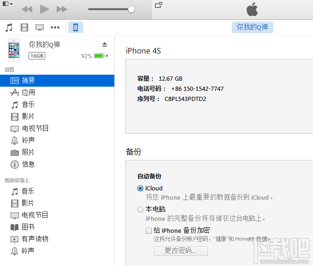Open 电视节目 under 设置 section
Viewport: 313px width, 266px height.
(x=57, y=129)
